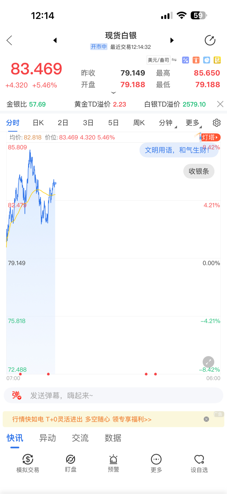Switch to 日K tab
Viewport: 227px width, 494px height.
coord(38,123)
